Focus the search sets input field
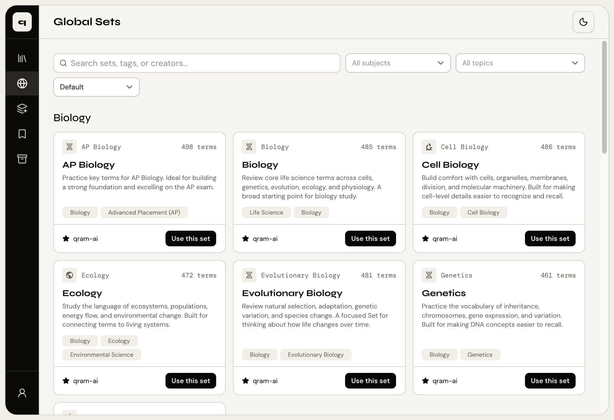614x420 pixels. coord(197,63)
